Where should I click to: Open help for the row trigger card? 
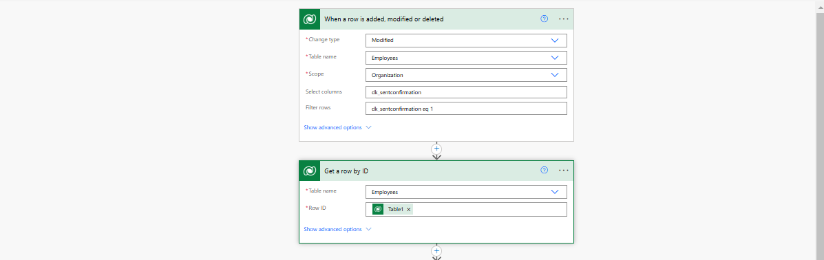pyautogui.click(x=544, y=19)
